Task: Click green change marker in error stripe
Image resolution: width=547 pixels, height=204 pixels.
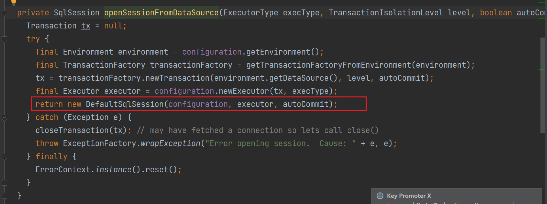Action: coord(541,69)
